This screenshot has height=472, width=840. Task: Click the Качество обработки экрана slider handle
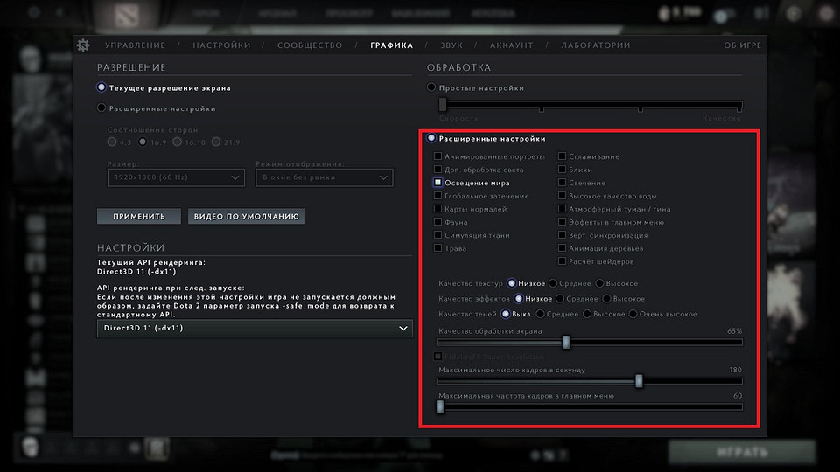[x=566, y=342]
